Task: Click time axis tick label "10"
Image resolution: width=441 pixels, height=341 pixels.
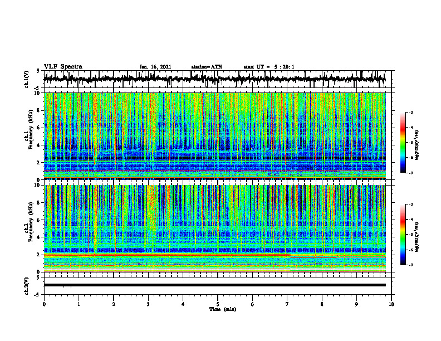Action: coord(391,304)
